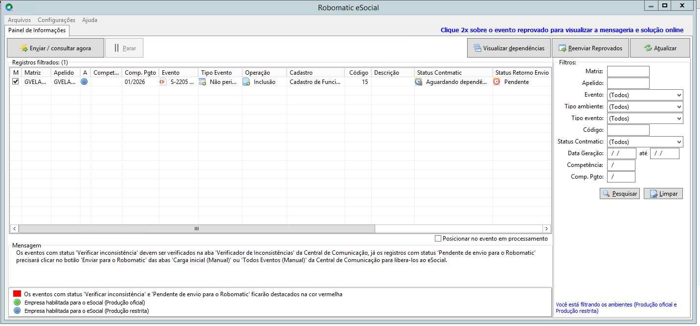Click the Cadastro column header
This screenshot has height=326, width=700.
[316, 73]
